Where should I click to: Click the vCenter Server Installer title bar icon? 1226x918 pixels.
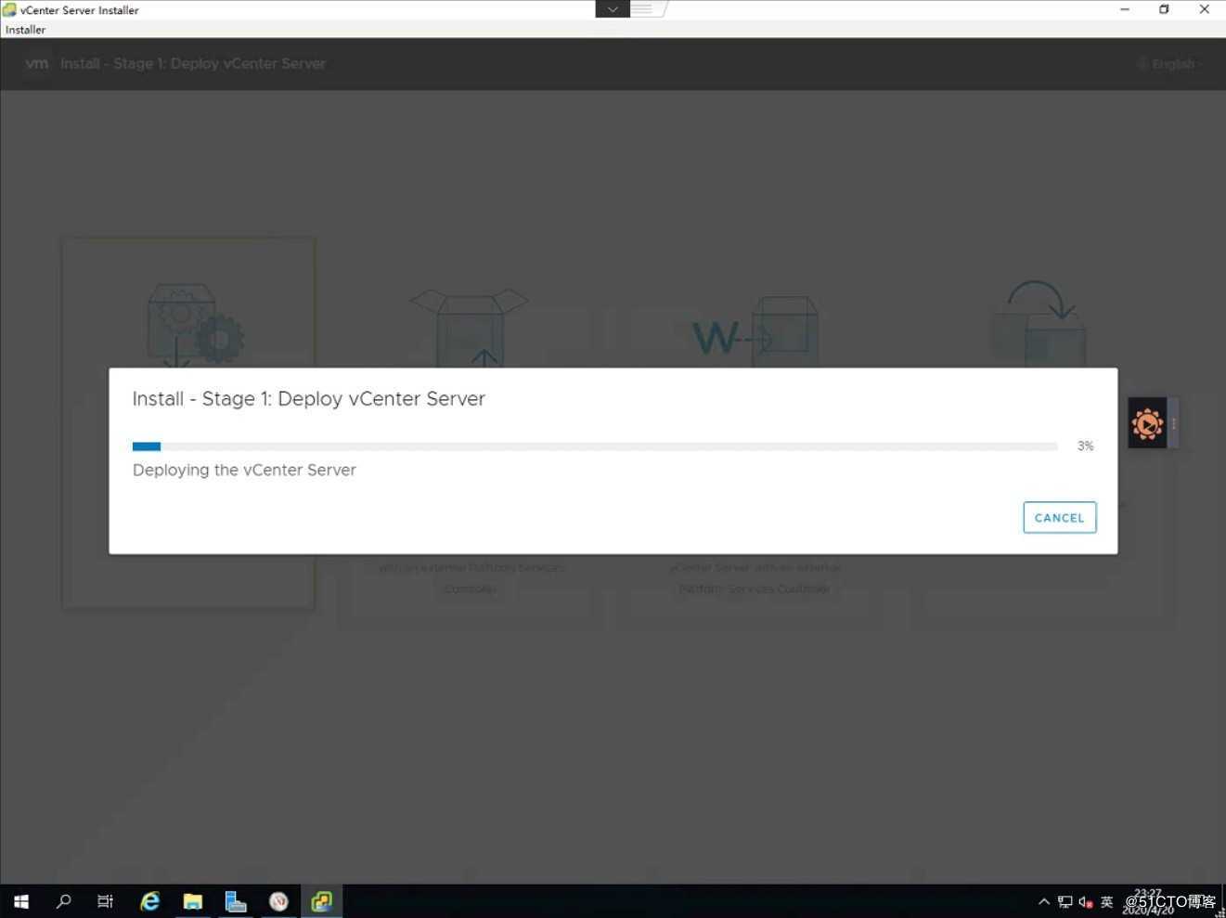[x=9, y=10]
